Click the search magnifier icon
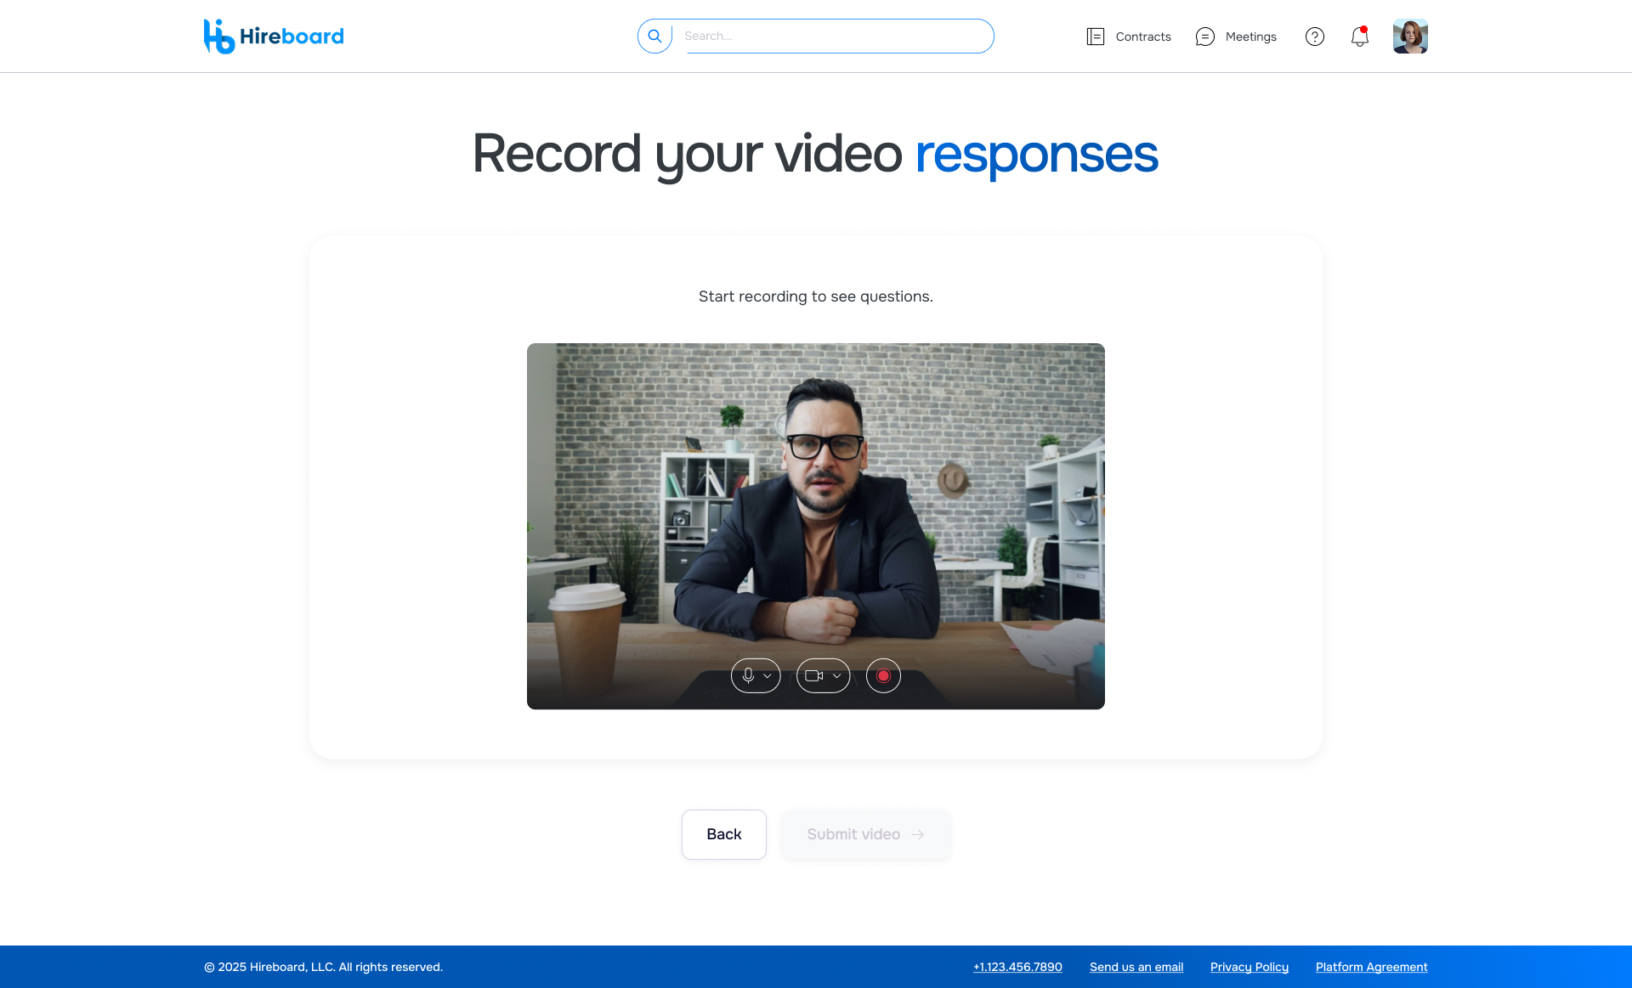The height and width of the screenshot is (988, 1632). pos(654,37)
